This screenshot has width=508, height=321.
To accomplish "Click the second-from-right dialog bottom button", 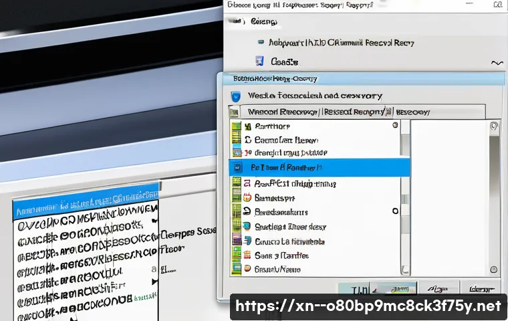I will click(438, 288).
